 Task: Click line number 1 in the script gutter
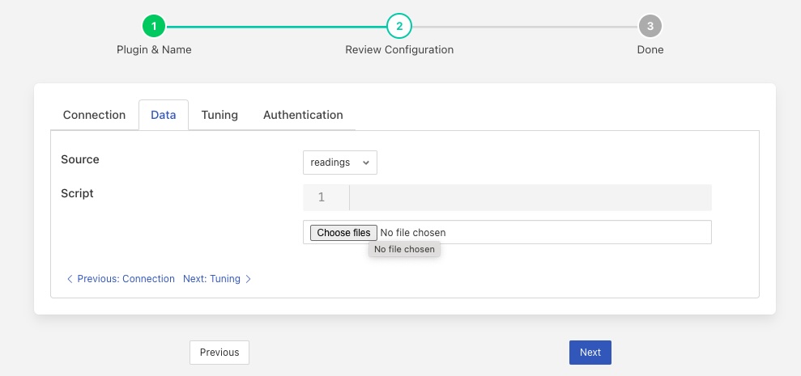pos(322,197)
